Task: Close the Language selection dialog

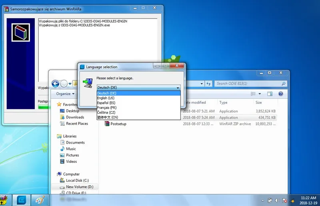Action: (177, 65)
